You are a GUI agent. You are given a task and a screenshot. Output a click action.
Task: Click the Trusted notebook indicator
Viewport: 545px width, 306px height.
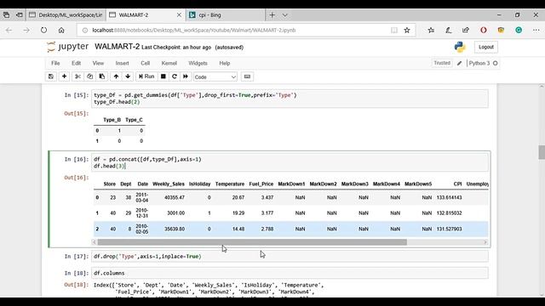(x=442, y=63)
